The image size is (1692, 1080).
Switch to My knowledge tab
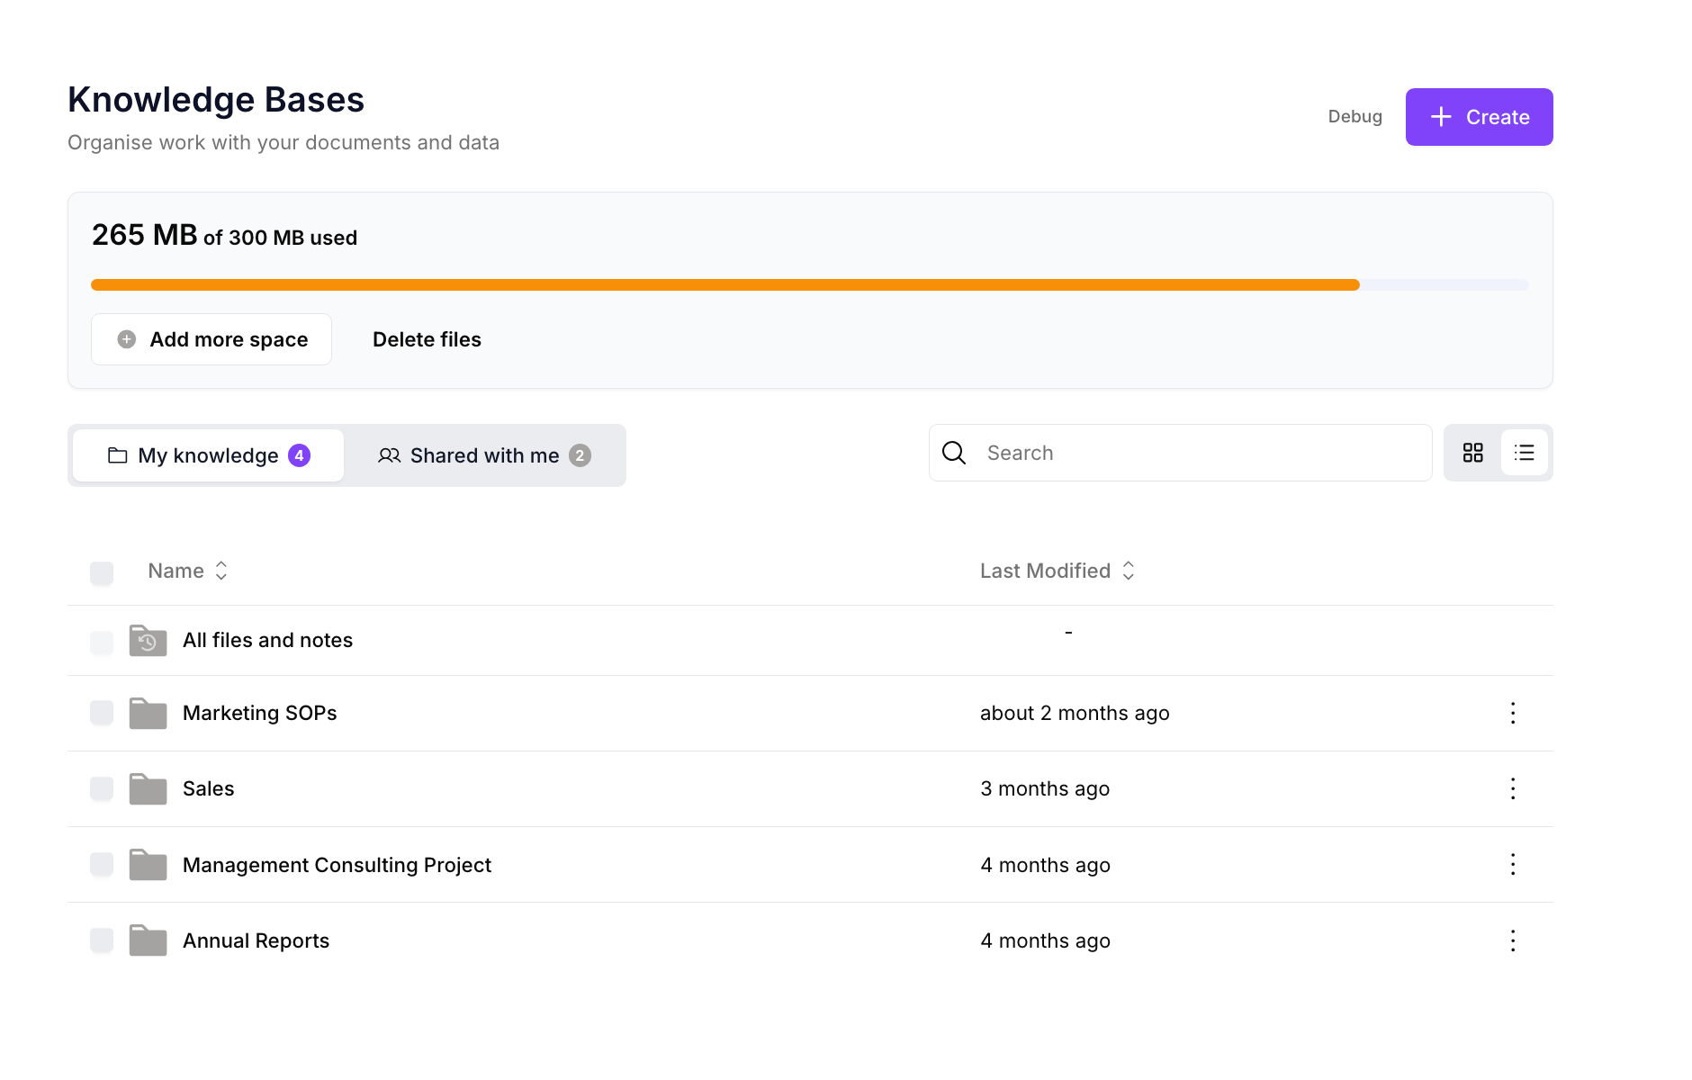point(208,455)
